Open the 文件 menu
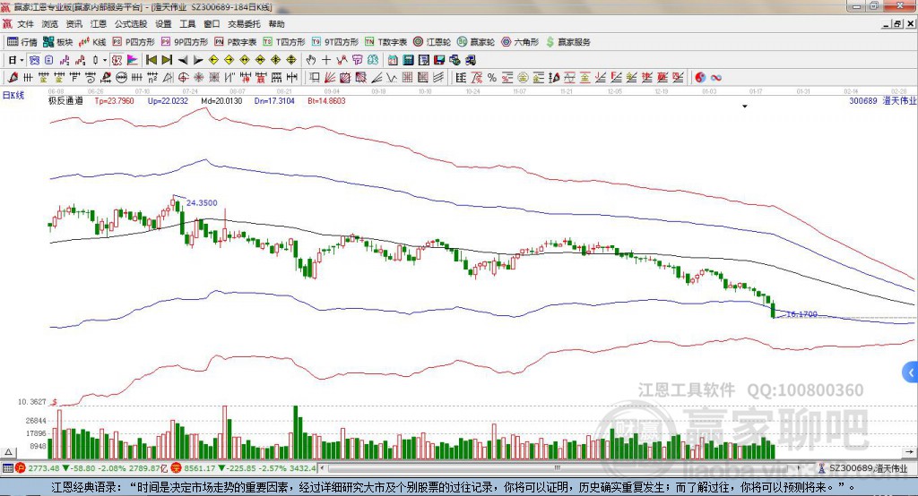This screenshot has width=918, height=496. [x=26, y=24]
